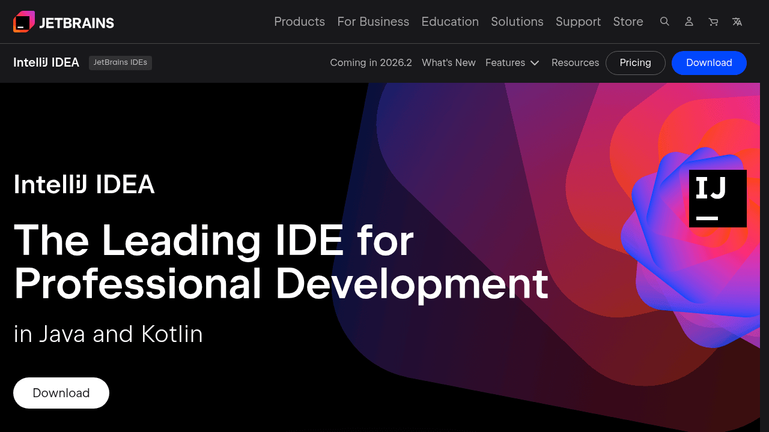Click the white Download button in hero
Screen dimensions: 769x432
pos(61,393)
